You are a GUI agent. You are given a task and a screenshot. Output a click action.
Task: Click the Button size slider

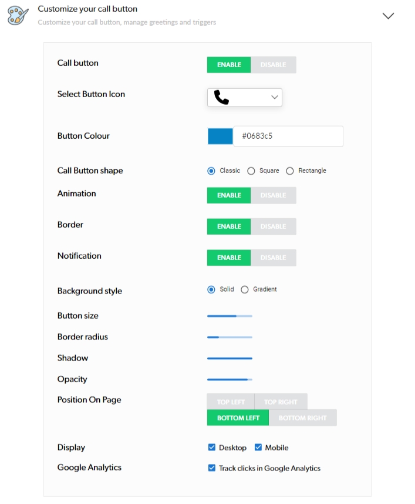(x=230, y=316)
